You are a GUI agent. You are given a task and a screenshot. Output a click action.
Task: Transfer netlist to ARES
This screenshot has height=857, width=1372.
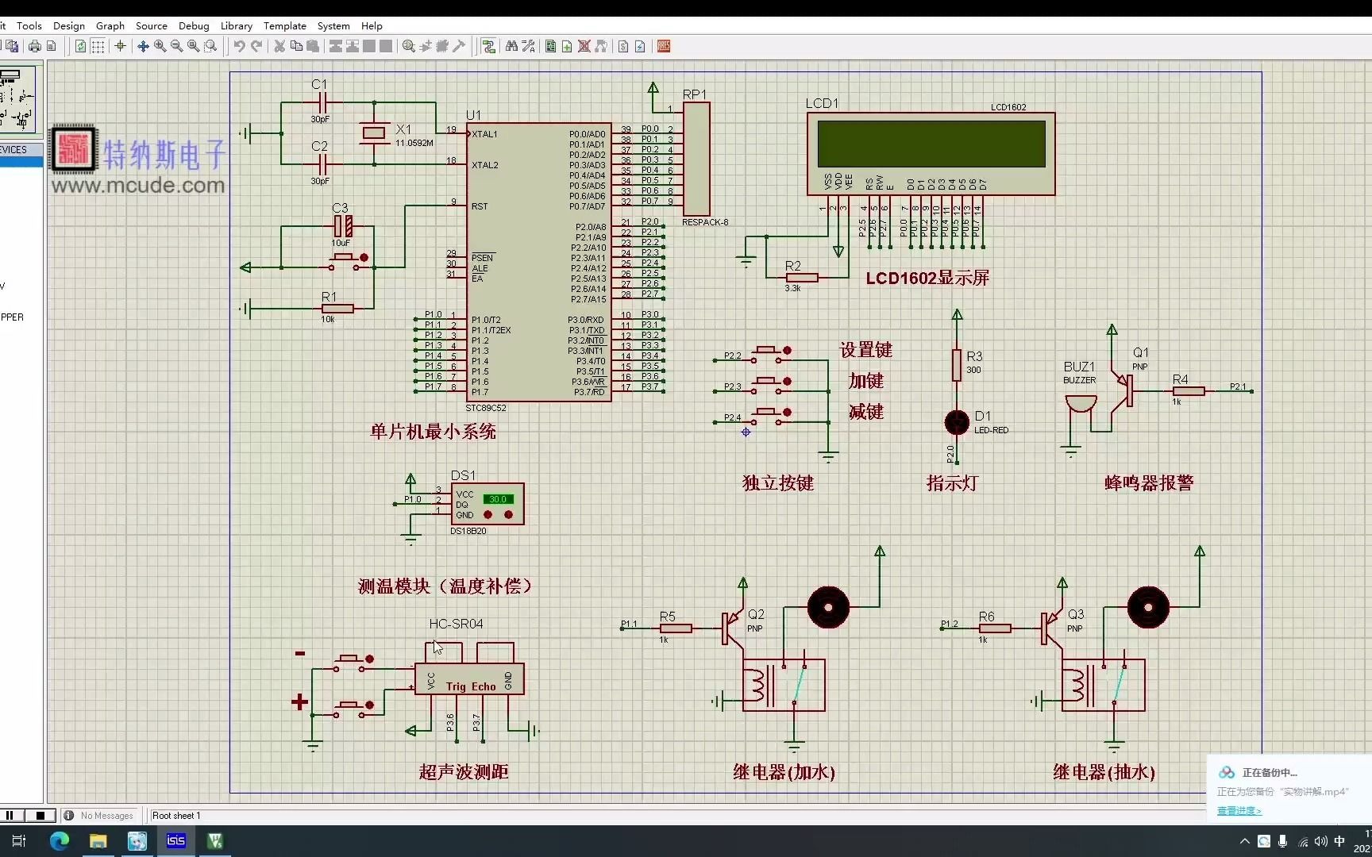point(664,46)
